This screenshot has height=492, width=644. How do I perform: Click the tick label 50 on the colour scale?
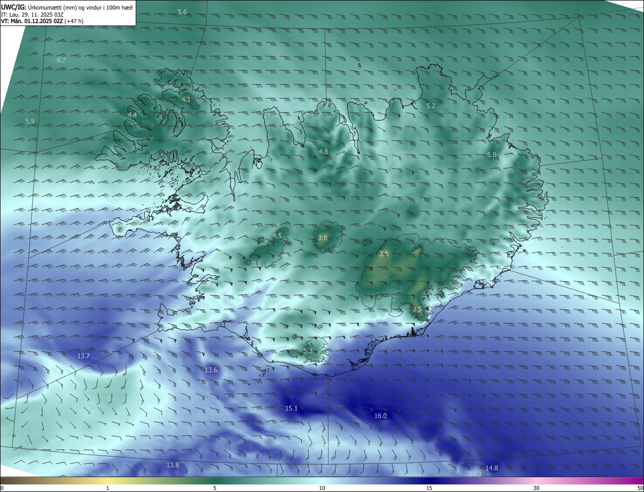coord(640,488)
